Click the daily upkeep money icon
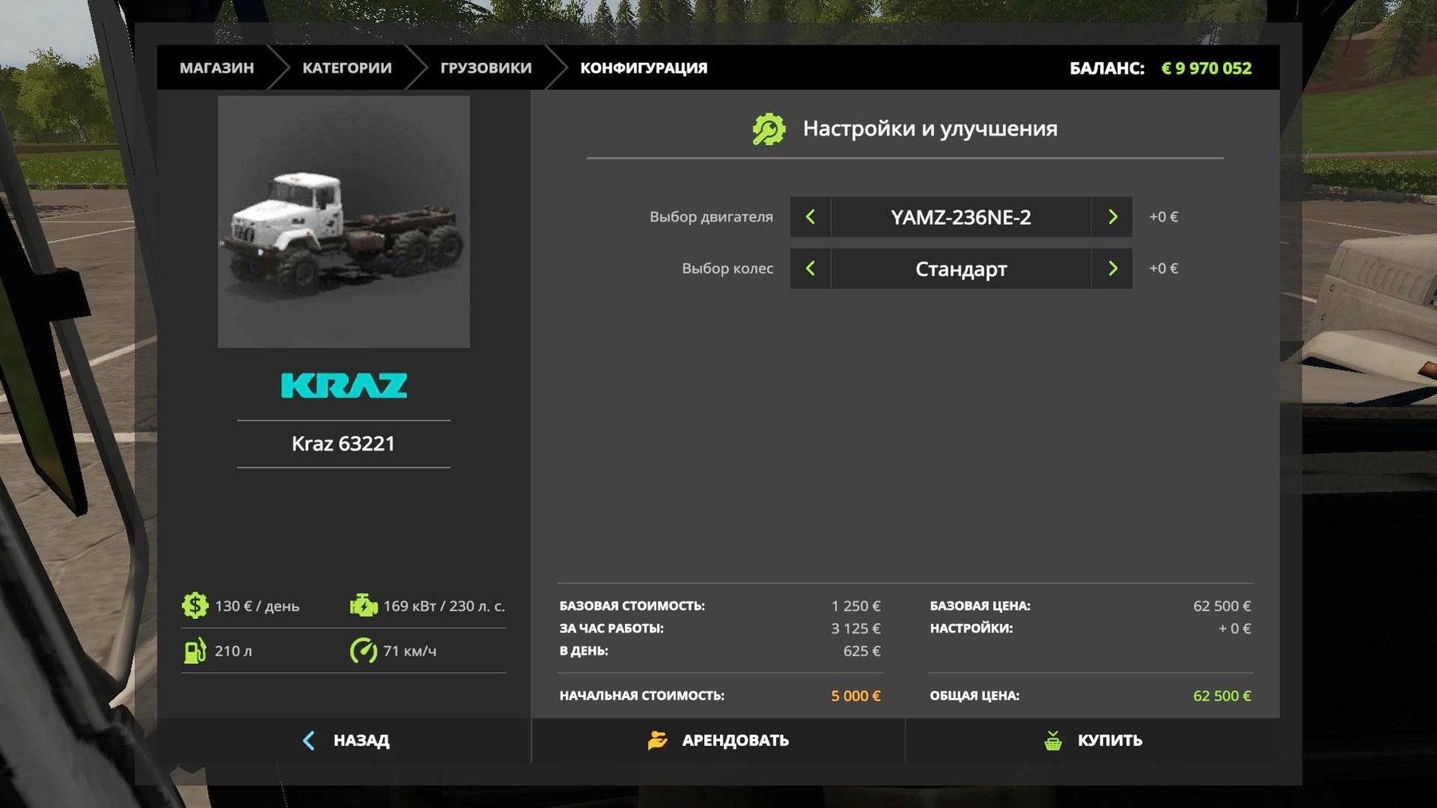The image size is (1437, 808). coord(195,605)
